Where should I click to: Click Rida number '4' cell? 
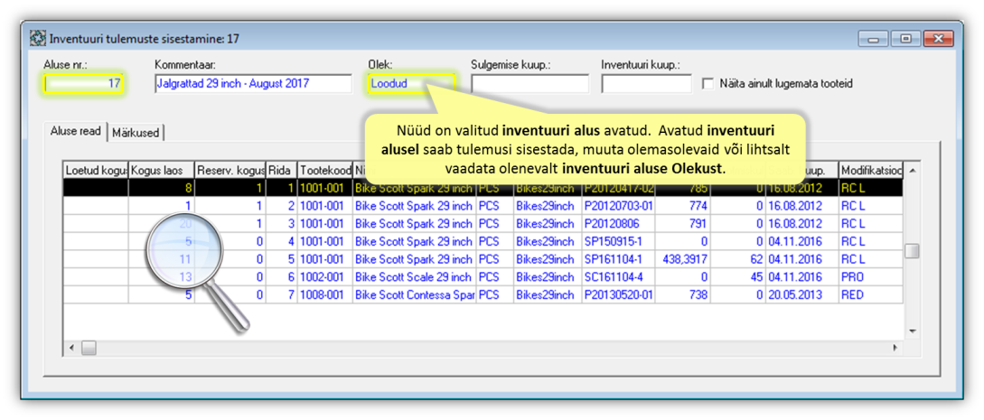click(x=282, y=241)
